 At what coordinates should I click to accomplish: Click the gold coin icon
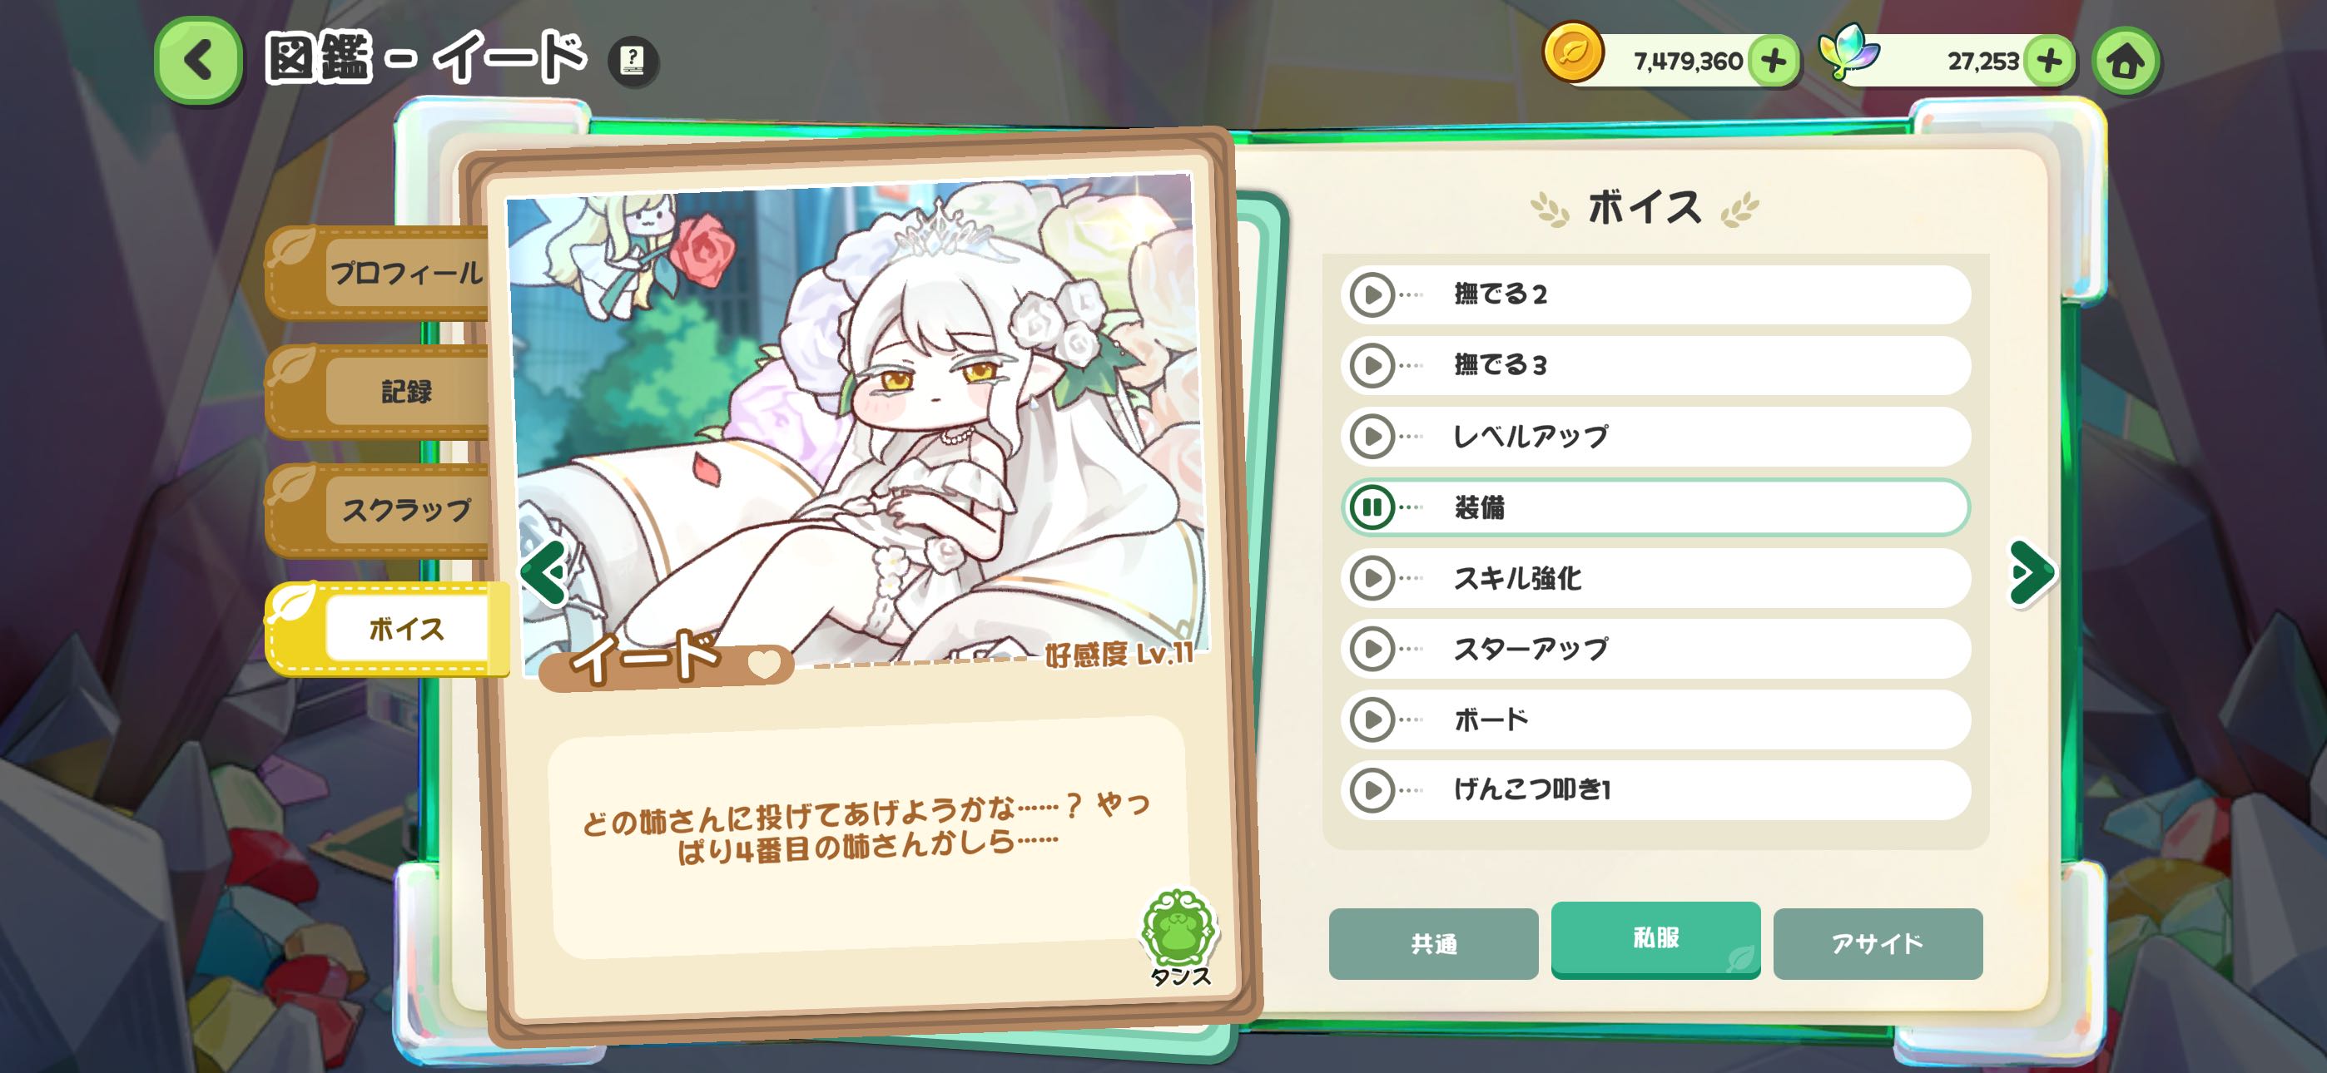[x=1573, y=52]
